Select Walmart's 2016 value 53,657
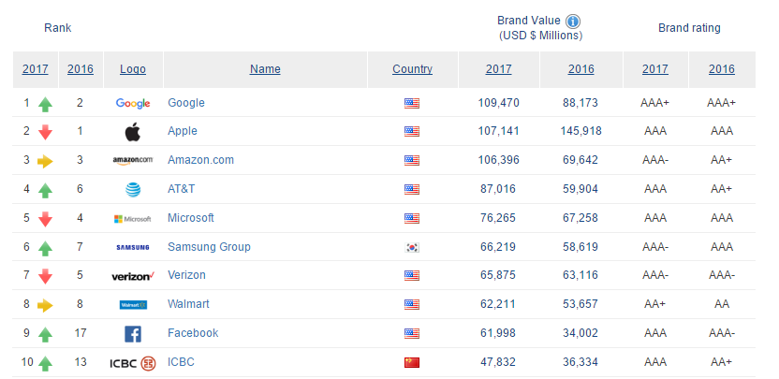The image size is (779, 379). point(581,304)
